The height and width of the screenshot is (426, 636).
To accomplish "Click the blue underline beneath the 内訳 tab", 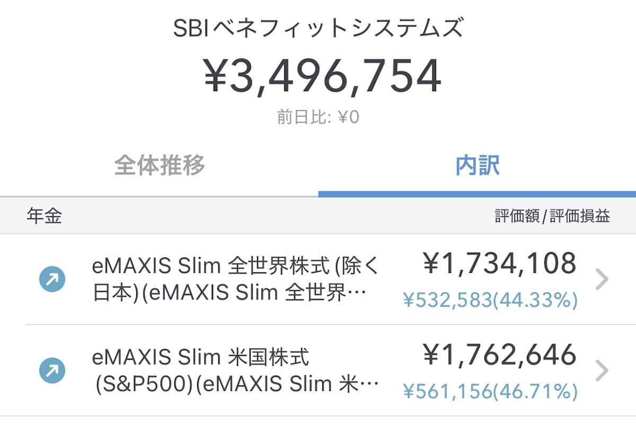I will click(477, 194).
